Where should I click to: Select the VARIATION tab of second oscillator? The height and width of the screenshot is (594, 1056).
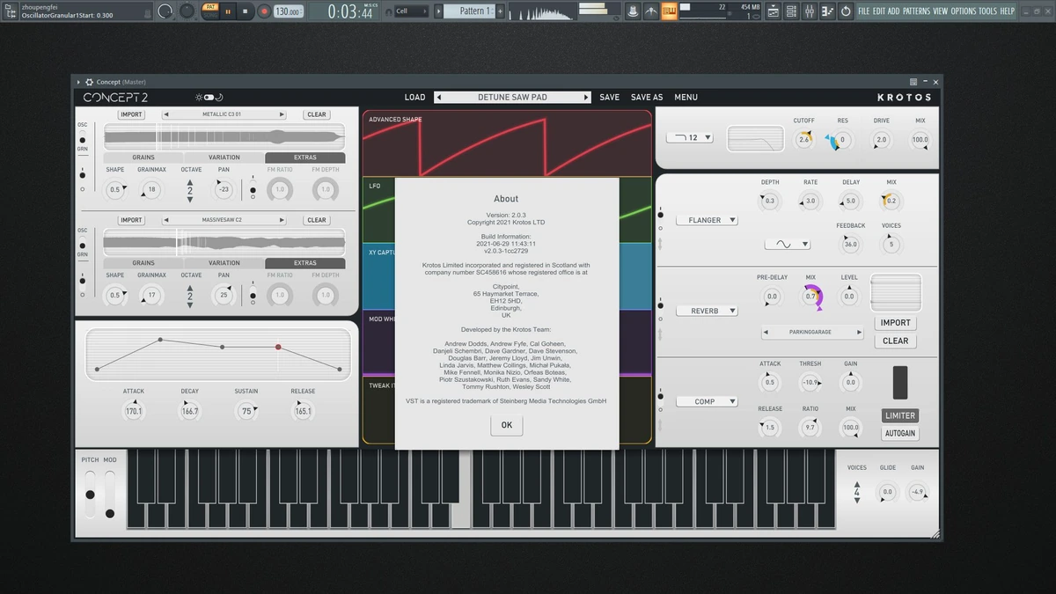224,263
